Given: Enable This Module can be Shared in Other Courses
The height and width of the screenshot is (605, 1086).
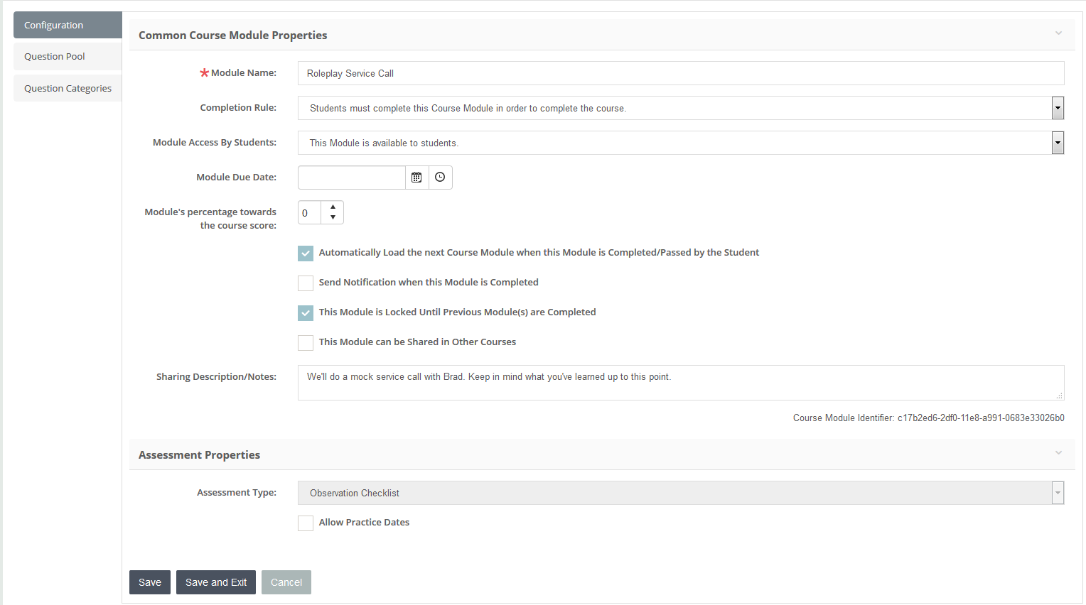Looking at the screenshot, I should [306, 342].
